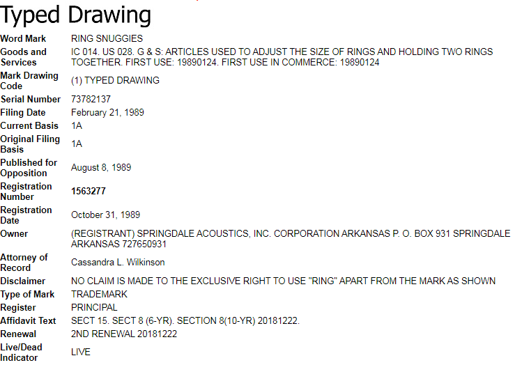
Task: Click the 2ND RENEWAL 20181222 value
Action: pyautogui.click(x=124, y=334)
